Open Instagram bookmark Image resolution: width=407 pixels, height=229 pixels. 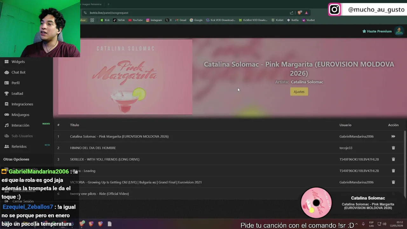154,20
